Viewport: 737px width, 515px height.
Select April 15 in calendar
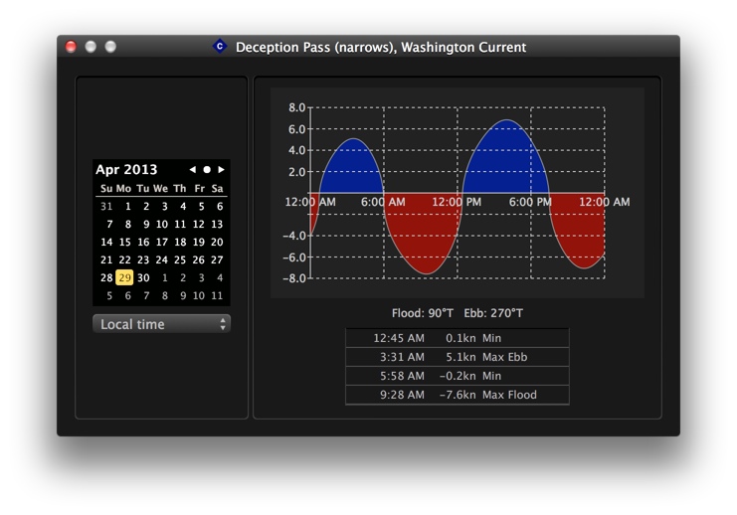tap(125, 242)
